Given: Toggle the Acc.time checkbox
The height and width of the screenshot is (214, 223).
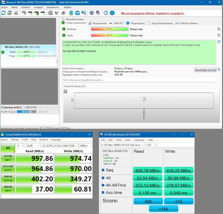Looking at the screenshot, I should (103, 192).
